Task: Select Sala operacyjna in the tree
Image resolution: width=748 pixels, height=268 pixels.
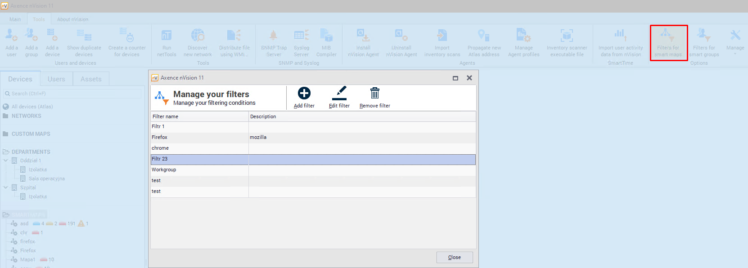Action: tap(46, 179)
